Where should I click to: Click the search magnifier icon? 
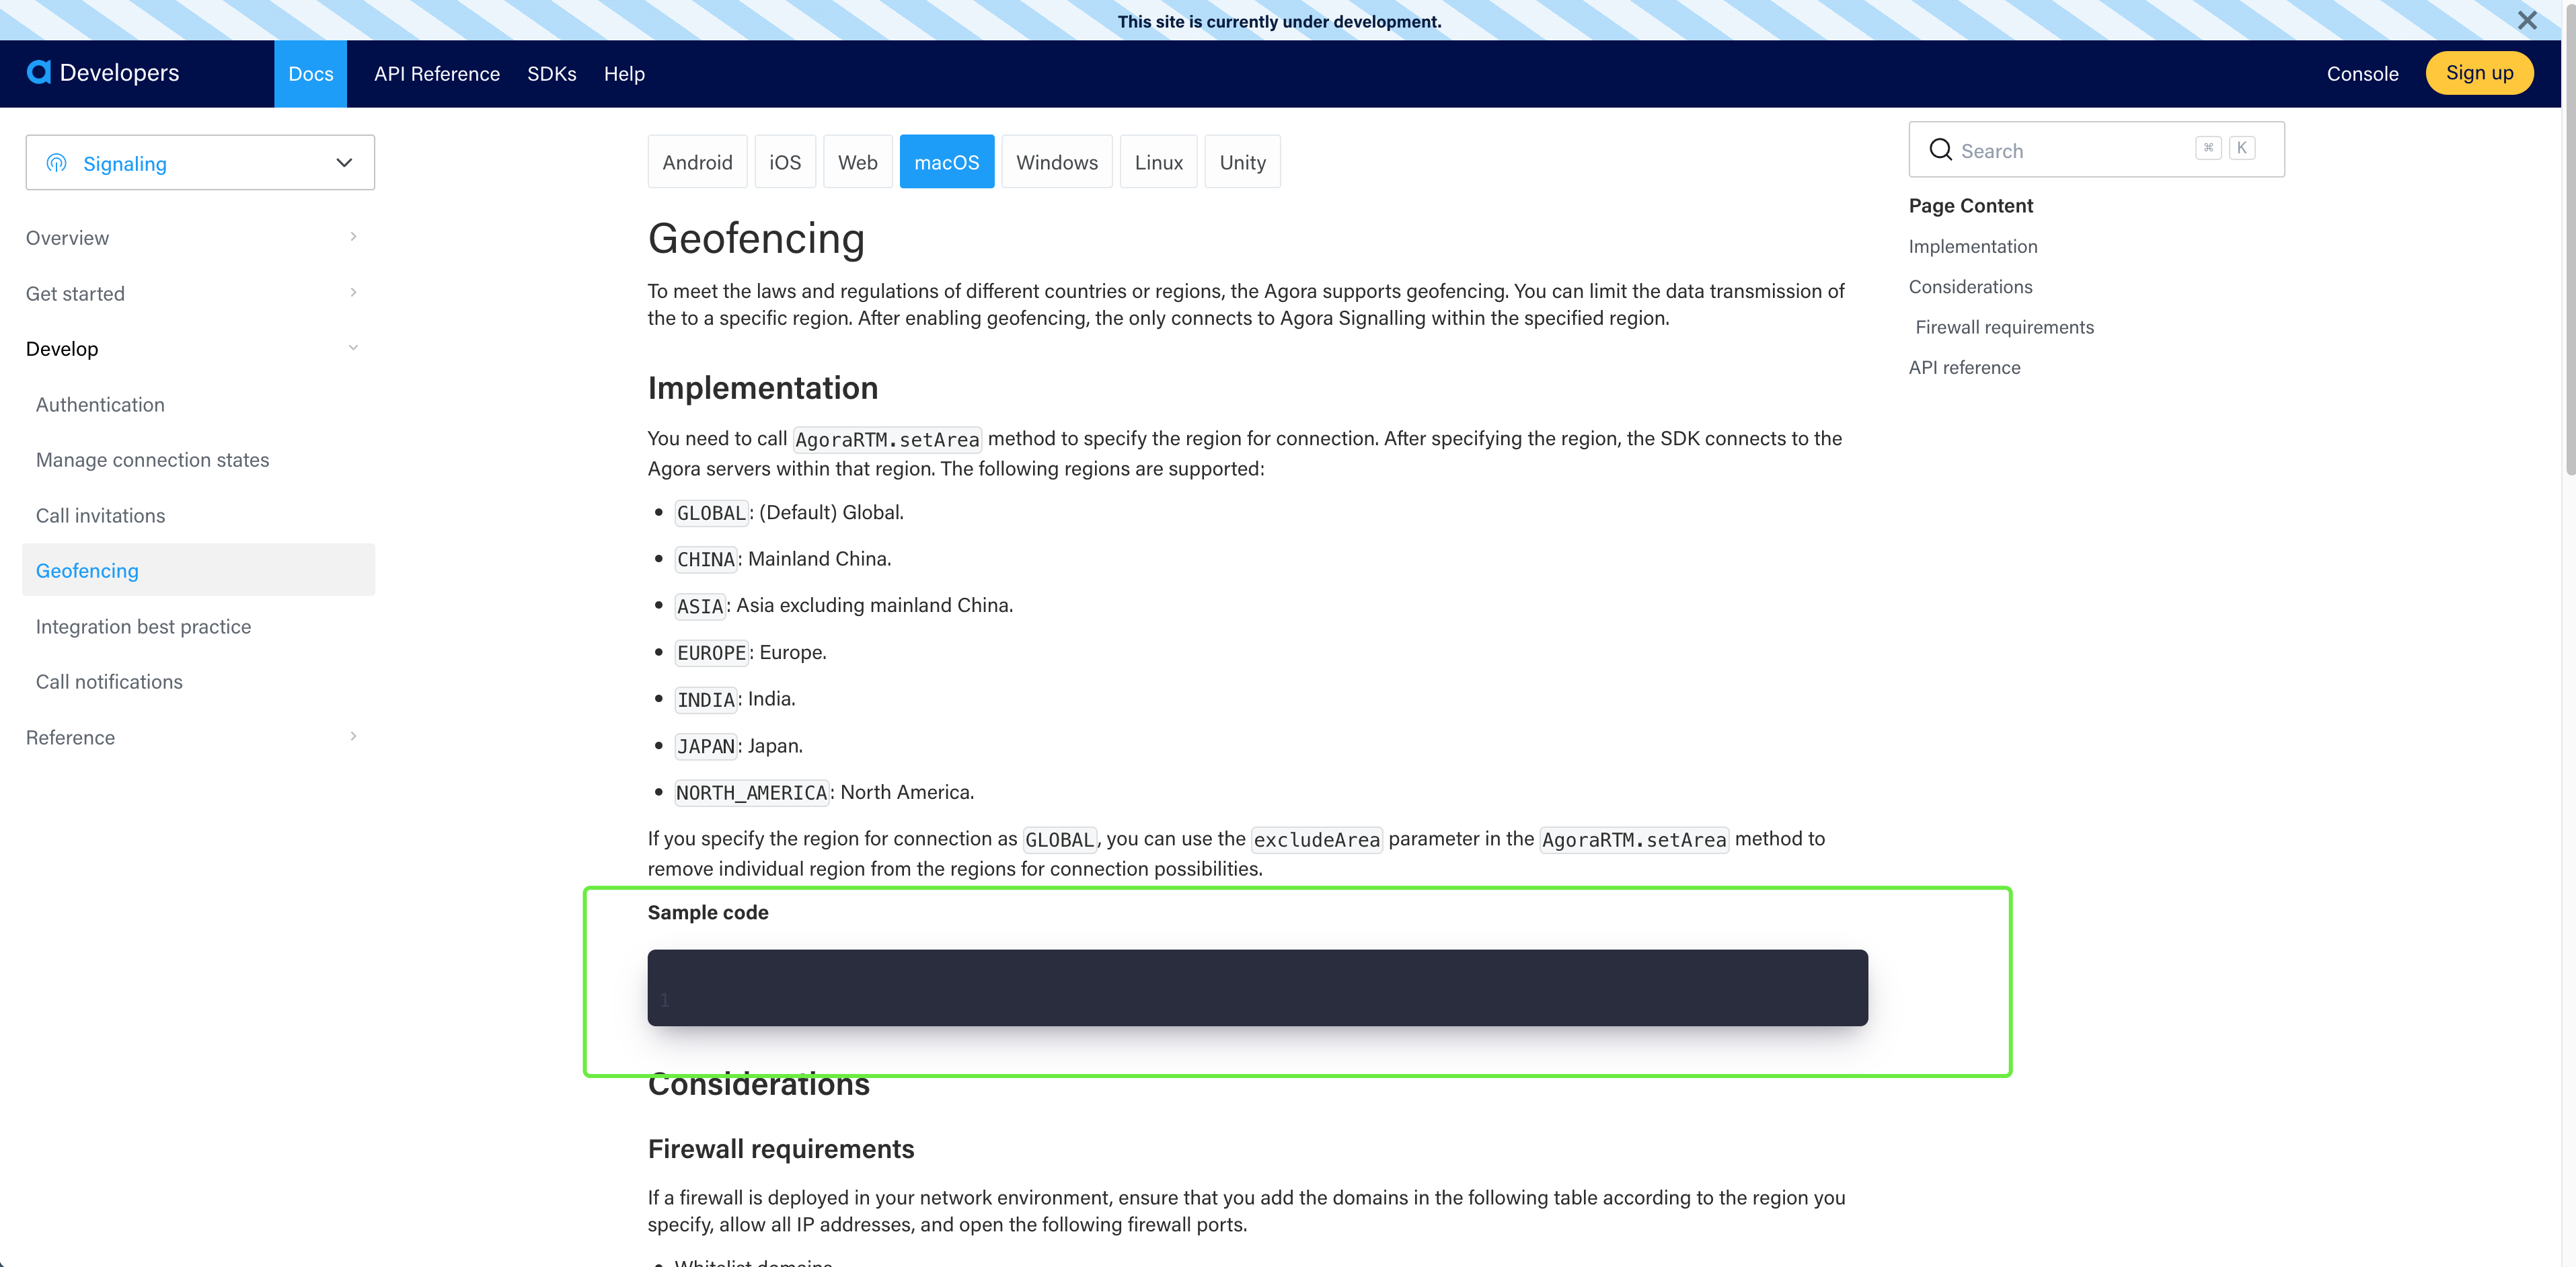pos(1941,150)
